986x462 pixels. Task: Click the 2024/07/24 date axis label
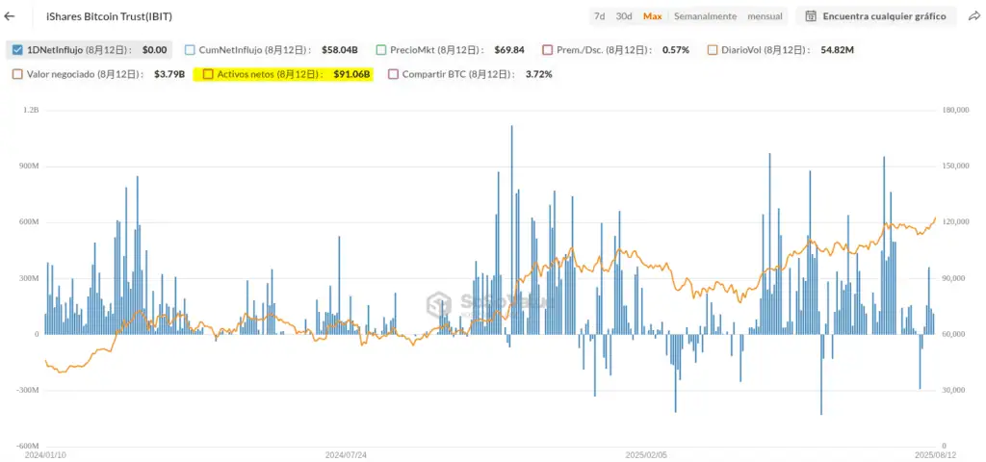347,453
